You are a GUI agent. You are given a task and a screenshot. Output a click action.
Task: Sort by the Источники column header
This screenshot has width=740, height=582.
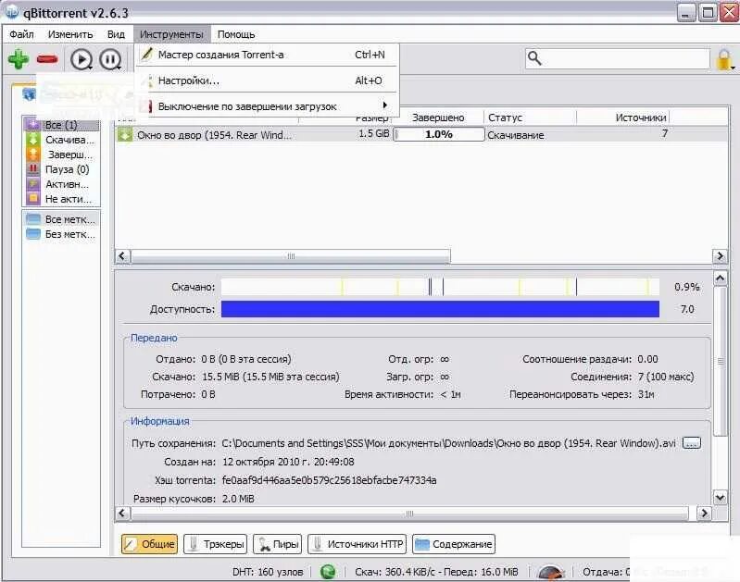click(x=623, y=118)
